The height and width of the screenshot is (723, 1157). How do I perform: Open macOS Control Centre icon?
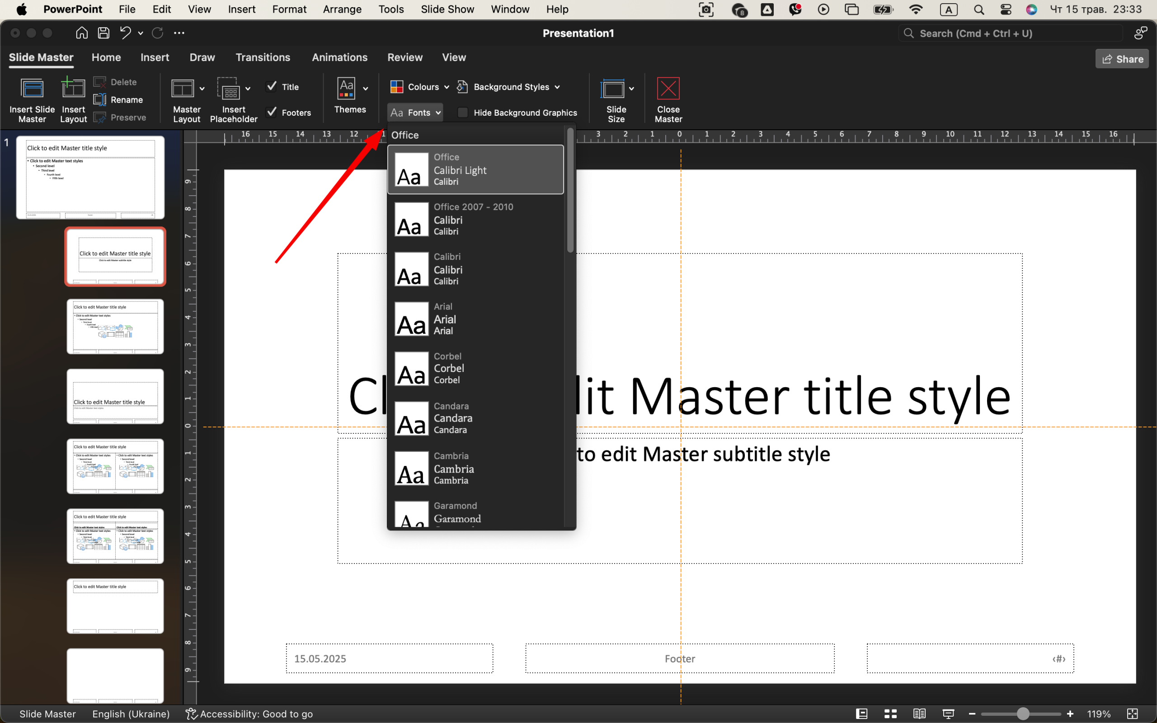click(1006, 9)
